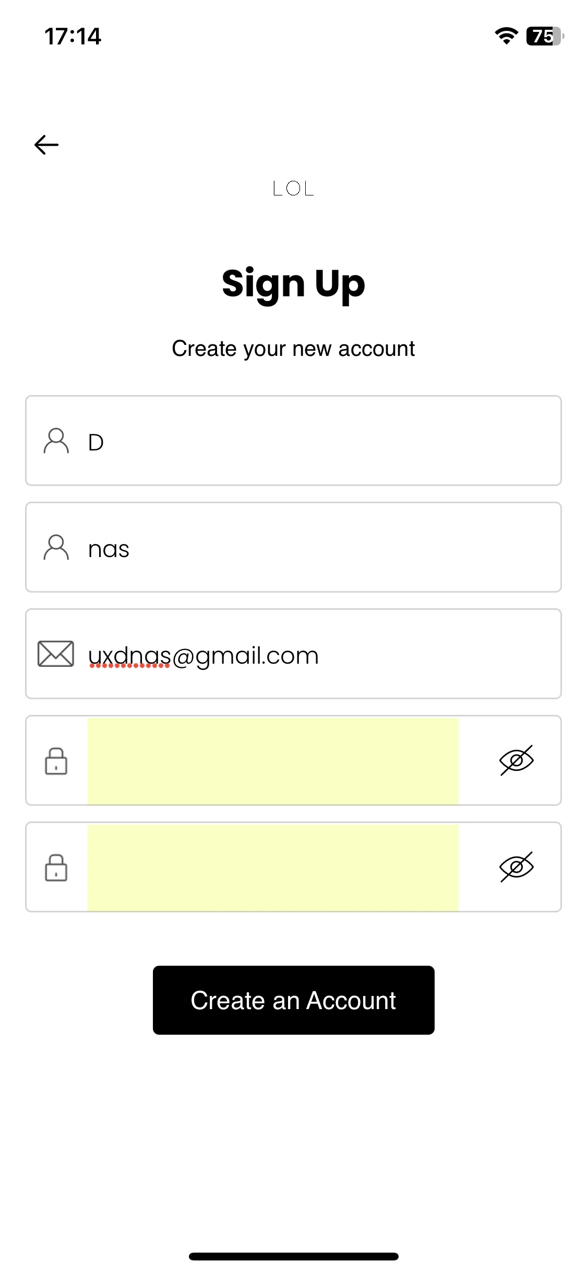This screenshot has width=587, height=1273.
Task: Focus the second highlighted confirm password field
Action: [x=273, y=867]
